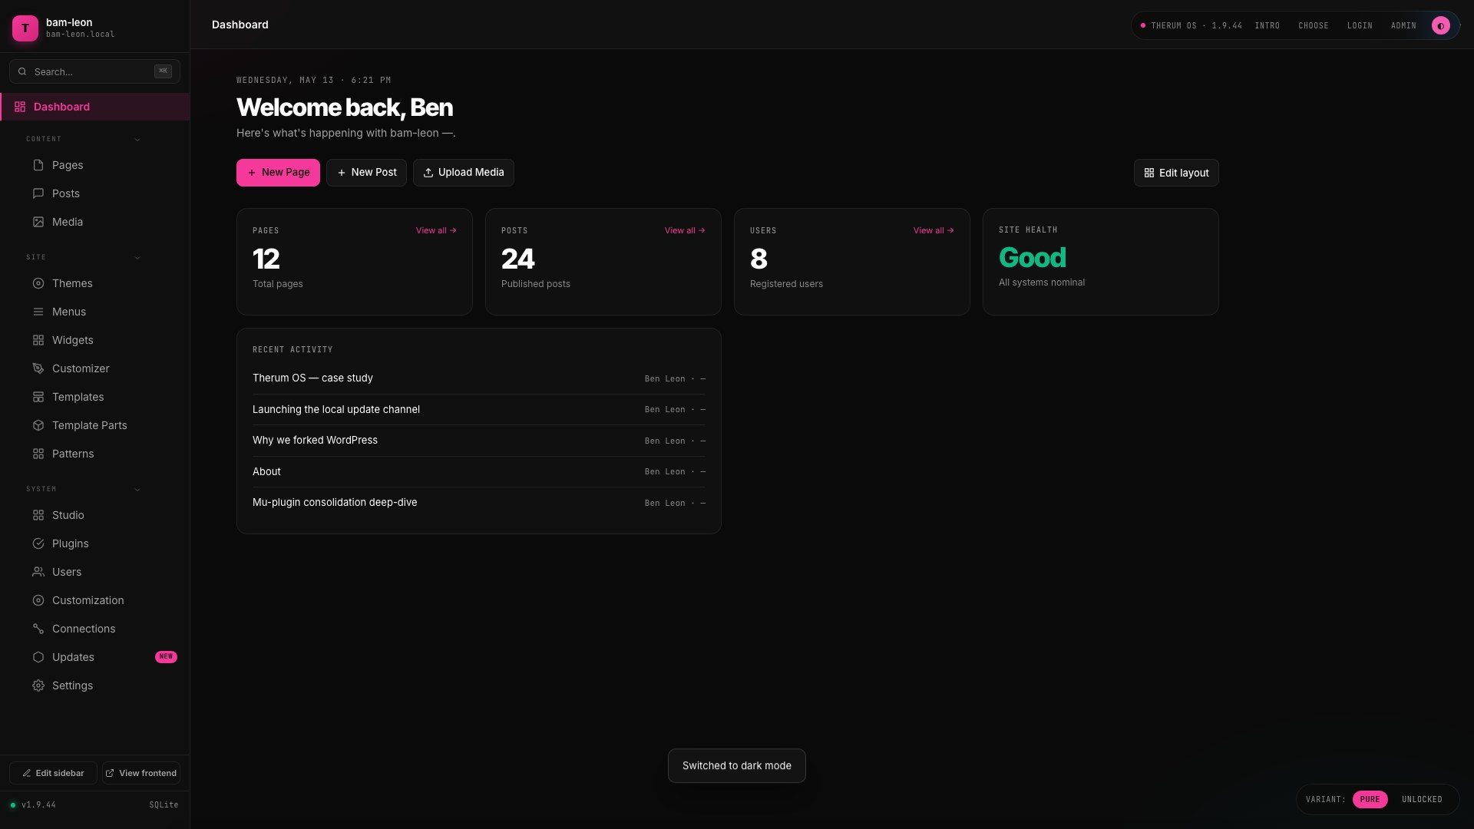Image resolution: width=1474 pixels, height=829 pixels.
Task: Click the New Page button
Action: pos(278,173)
